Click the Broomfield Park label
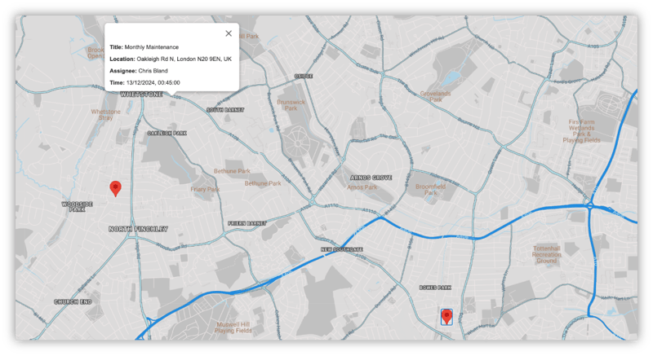 tap(431, 190)
